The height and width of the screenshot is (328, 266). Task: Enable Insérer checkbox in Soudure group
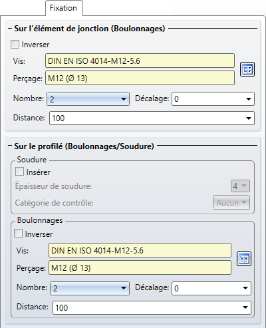(x=19, y=172)
